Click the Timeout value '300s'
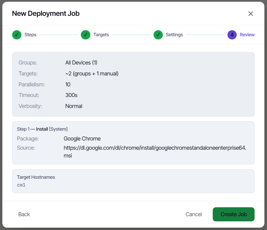This screenshot has height=230, width=267. 71,95
